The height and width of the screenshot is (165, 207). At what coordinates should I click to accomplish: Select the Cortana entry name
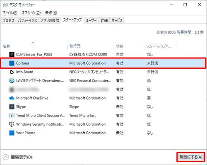pos(22,63)
